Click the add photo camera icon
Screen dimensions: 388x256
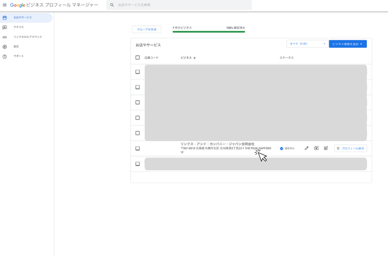(316, 148)
